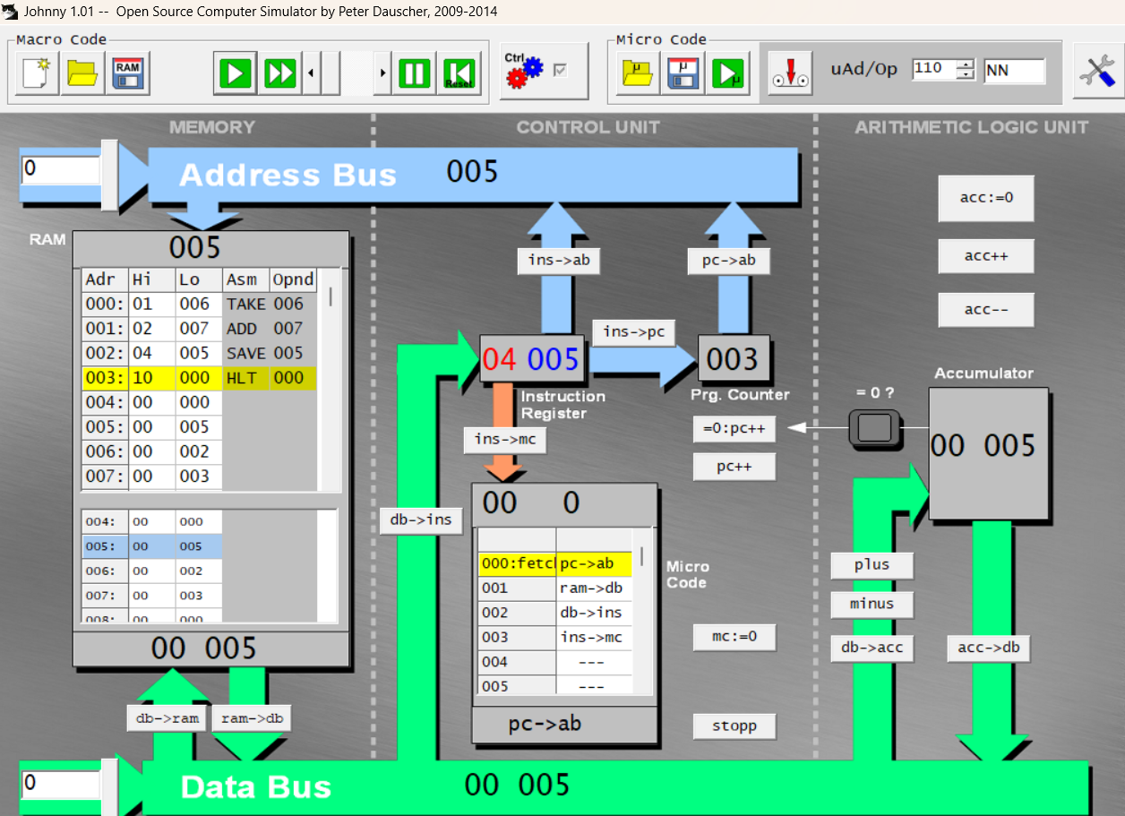Click the =0:pc++ button

click(734, 429)
